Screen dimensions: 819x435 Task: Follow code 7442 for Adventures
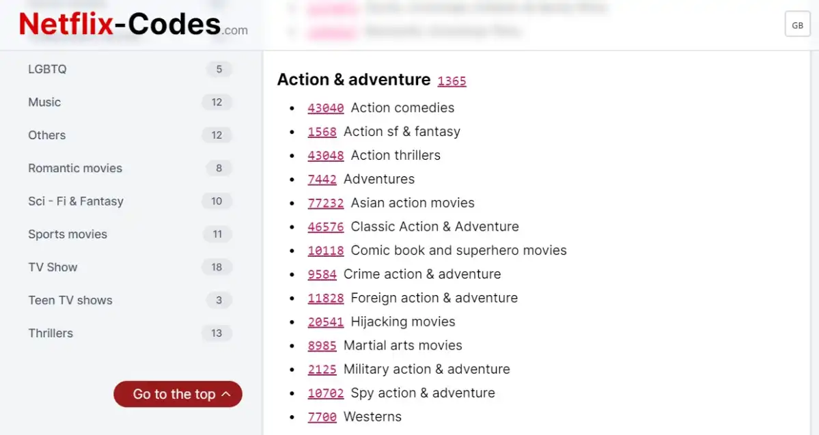click(322, 180)
